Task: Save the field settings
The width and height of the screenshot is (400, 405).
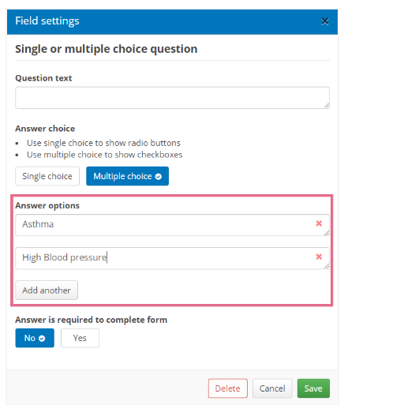Action: [313, 388]
